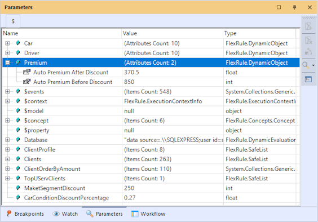Click the $property variable icon
This screenshot has height=222, width=318.
pyautogui.click(x=18, y=130)
